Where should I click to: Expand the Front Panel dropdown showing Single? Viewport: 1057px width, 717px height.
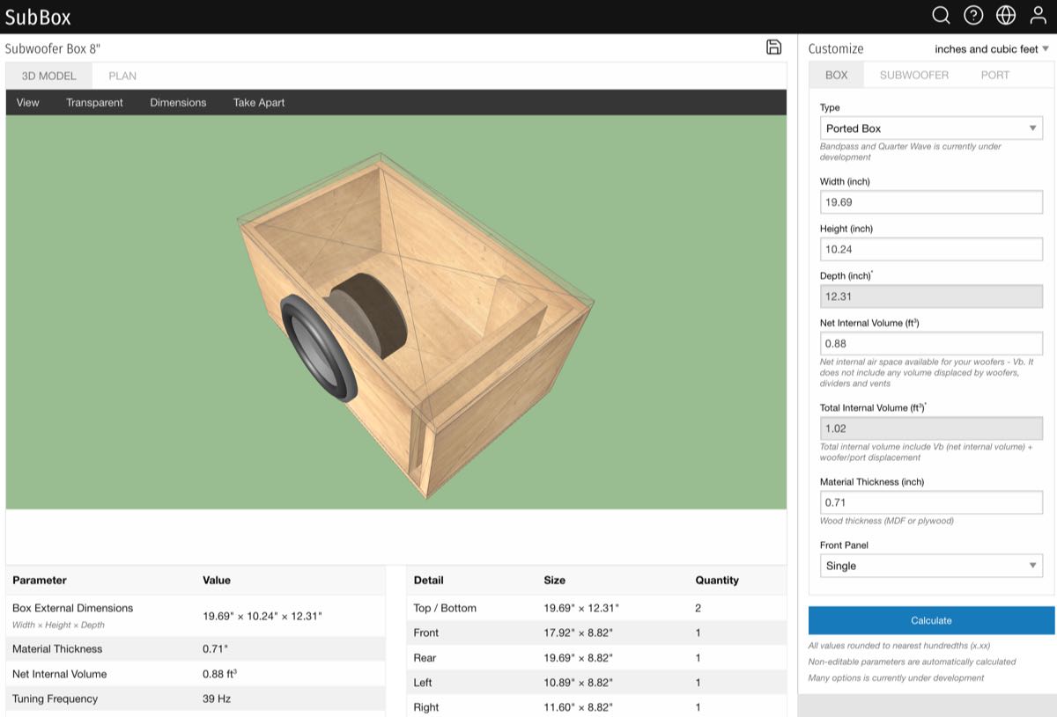click(930, 566)
